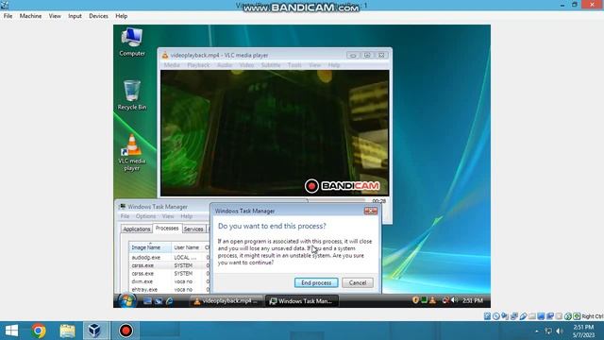Select VirtualBox icon on host taskbar
This screenshot has height=340, width=604.
(95, 331)
